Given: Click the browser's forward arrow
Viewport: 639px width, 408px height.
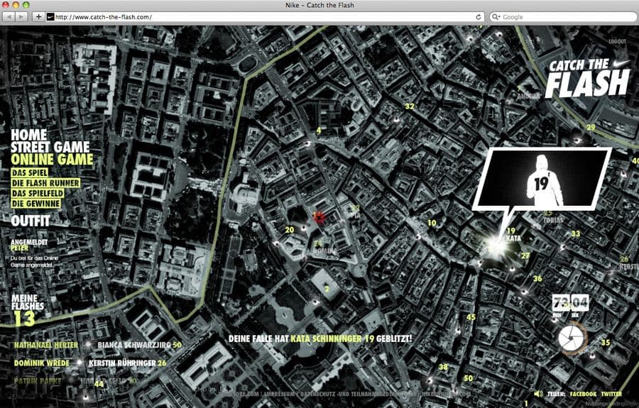Looking at the screenshot, I should point(21,17).
